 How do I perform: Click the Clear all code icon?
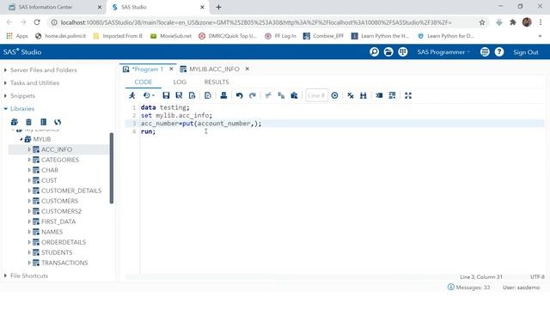pyautogui.click(x=351, y=95)
